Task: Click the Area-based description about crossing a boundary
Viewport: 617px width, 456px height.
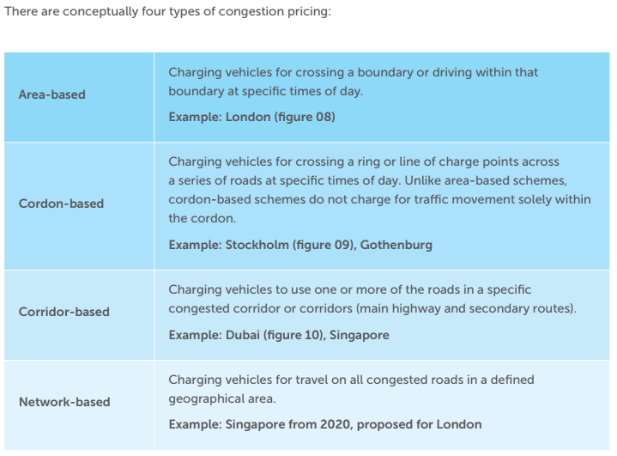Action: 353,82
